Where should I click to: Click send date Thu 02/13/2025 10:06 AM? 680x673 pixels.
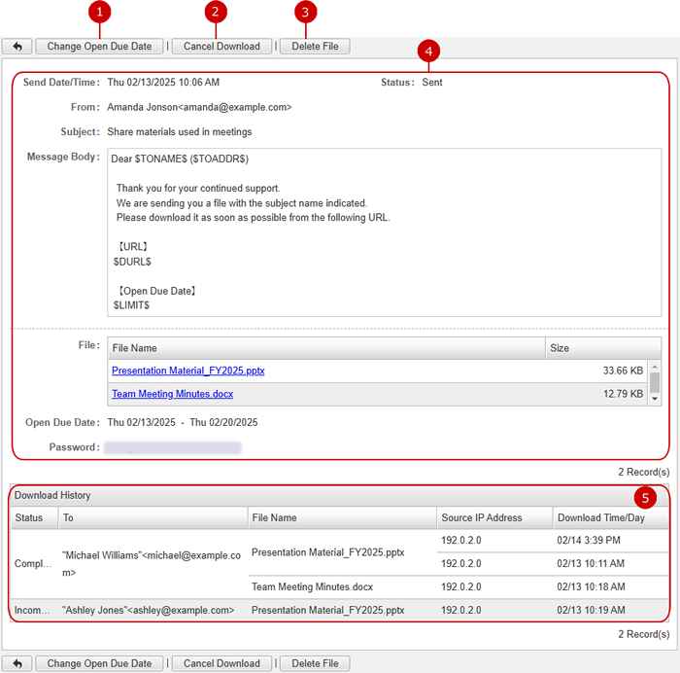pos(163,83)
